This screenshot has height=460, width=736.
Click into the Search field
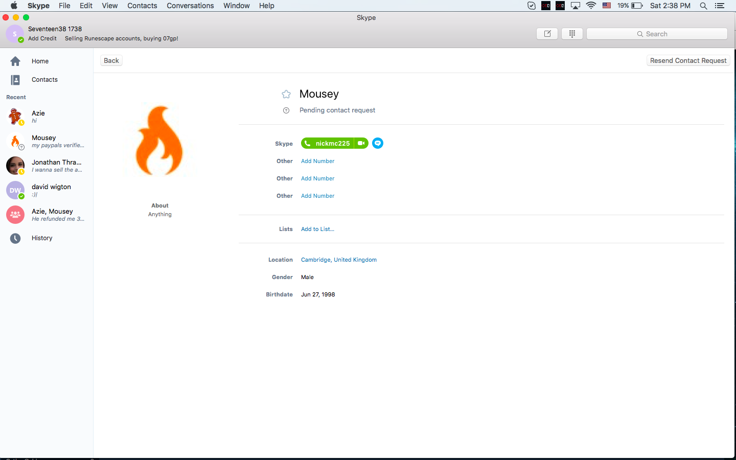coord(657,34)
